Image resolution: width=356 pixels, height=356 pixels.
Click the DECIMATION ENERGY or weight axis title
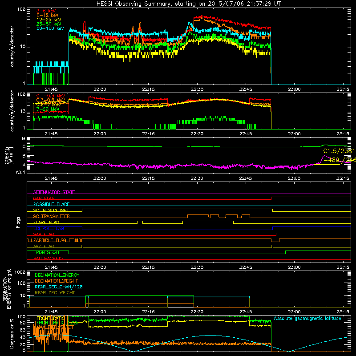coord(7,289)
